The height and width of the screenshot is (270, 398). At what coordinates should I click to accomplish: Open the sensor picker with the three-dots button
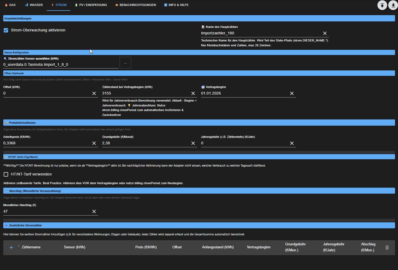click(125, 63)
